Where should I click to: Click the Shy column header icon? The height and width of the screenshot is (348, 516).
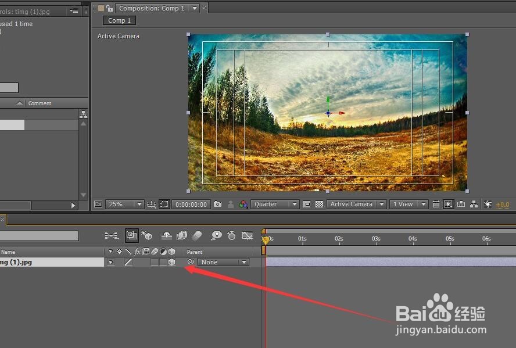click(111, 252)
